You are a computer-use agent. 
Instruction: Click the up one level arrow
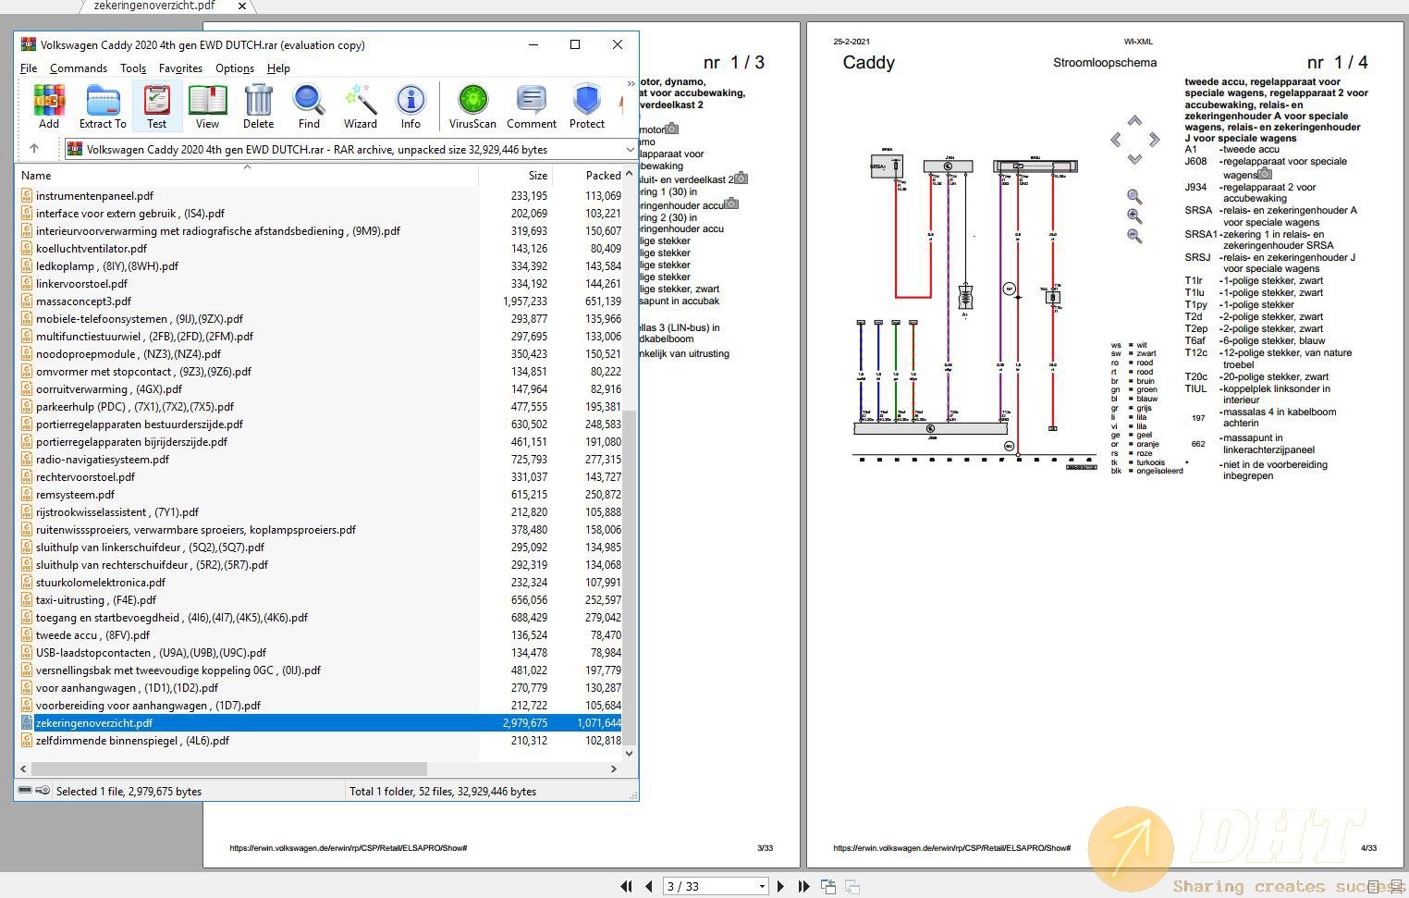[x=34, y=149]
